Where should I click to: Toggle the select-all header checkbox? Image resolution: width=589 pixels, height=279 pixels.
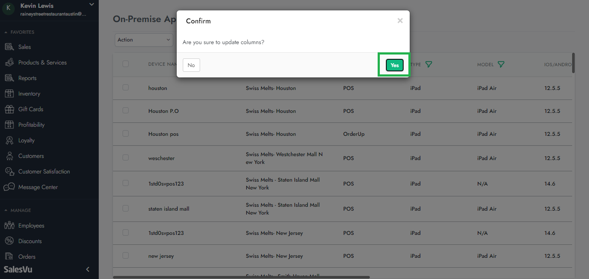point(126,64)
